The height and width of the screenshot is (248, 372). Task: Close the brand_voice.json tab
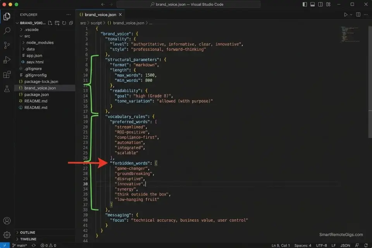point(120,15)
